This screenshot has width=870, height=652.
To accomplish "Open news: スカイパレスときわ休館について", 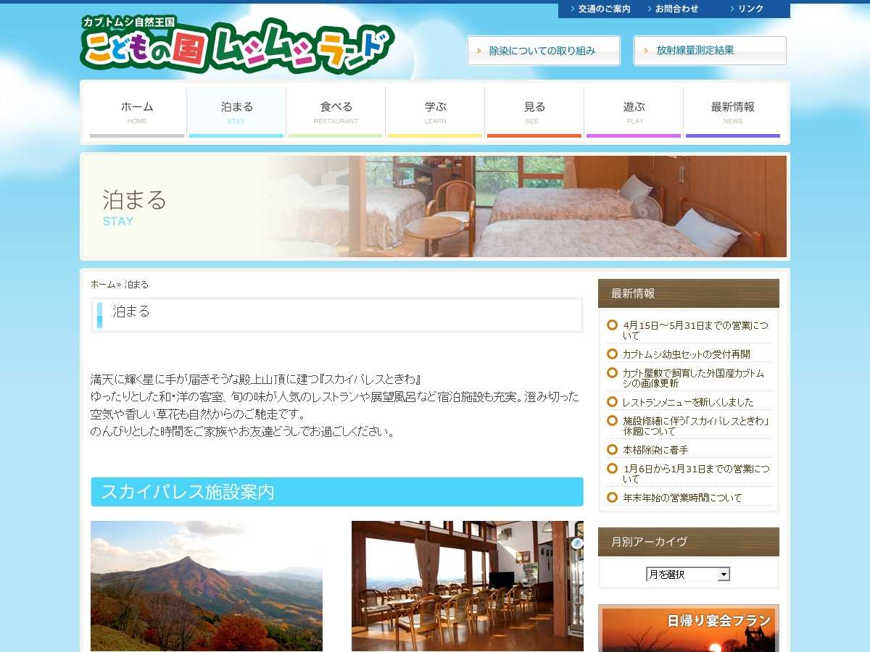I will coord(695,426).
